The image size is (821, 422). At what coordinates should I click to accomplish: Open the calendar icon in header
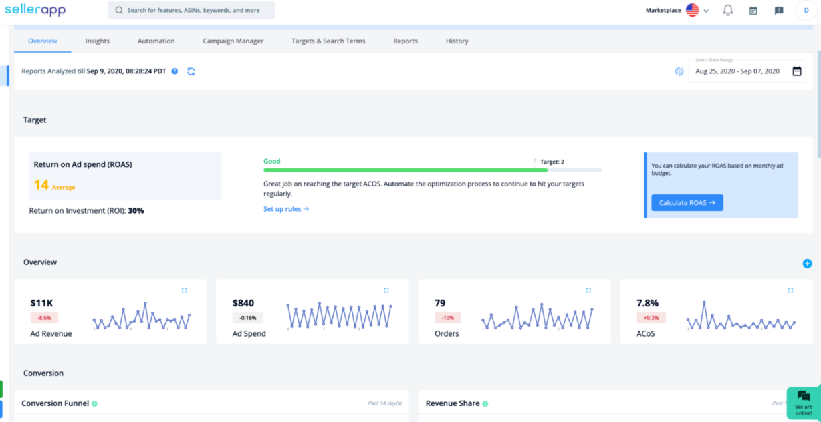pos(753,11)
